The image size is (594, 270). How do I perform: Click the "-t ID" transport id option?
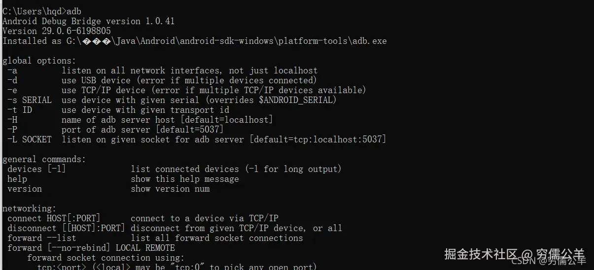click(20, 110)
